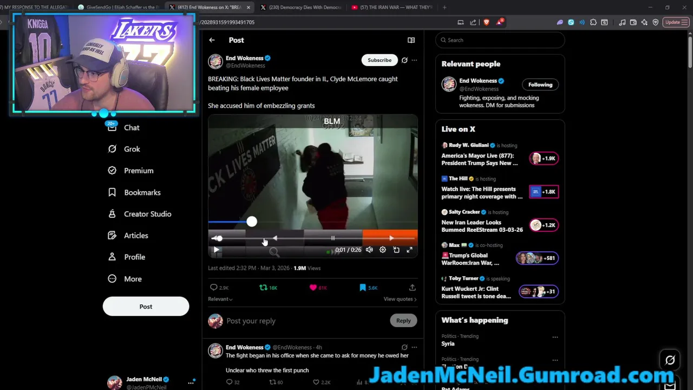Open the post's three-dot more menu
693x390 pixels.
click(x=414, y=60)
